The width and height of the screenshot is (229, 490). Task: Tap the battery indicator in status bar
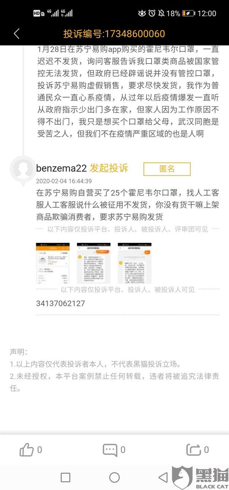coord(188,13)
